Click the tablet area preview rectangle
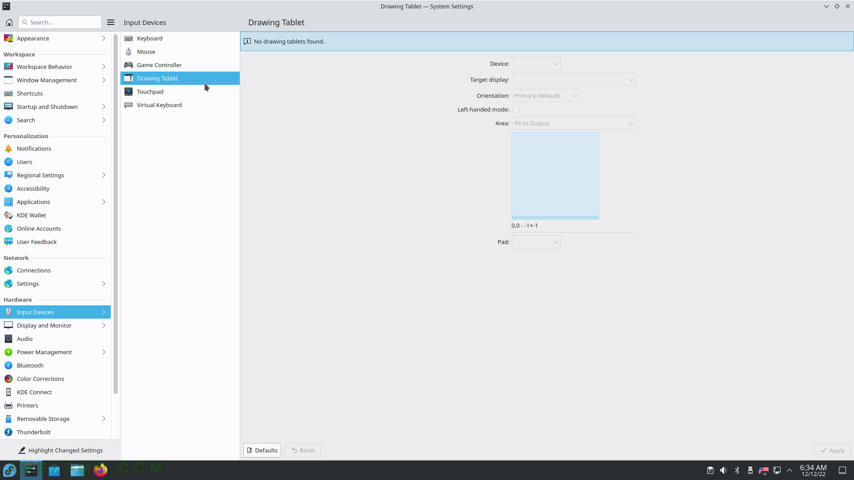This screenshot has height=480, width=854. 555,176
